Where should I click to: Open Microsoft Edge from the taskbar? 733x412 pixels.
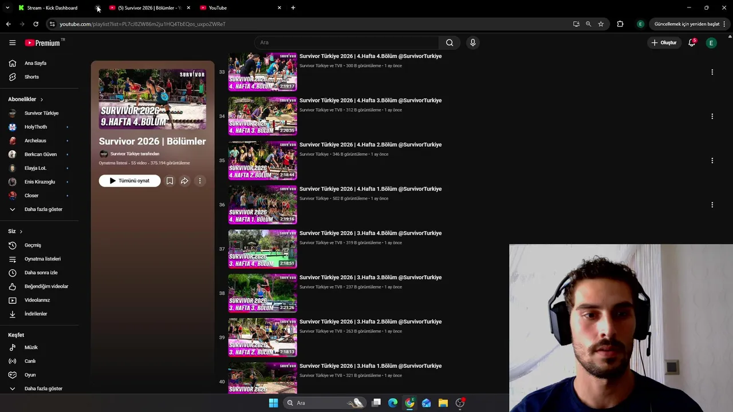pos(393,403)
